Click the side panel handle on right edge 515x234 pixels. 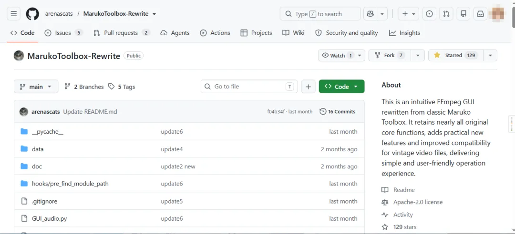click(x=512, y=124)
